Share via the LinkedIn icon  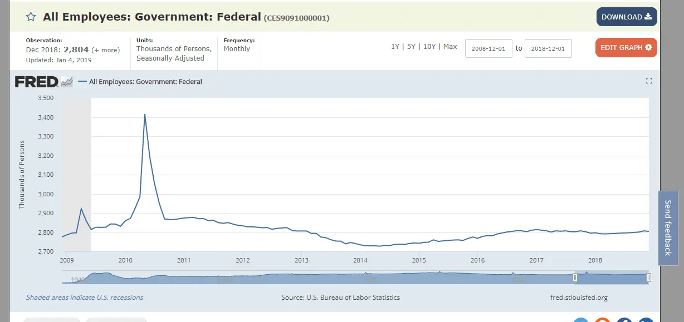click(x=646, y=320)
